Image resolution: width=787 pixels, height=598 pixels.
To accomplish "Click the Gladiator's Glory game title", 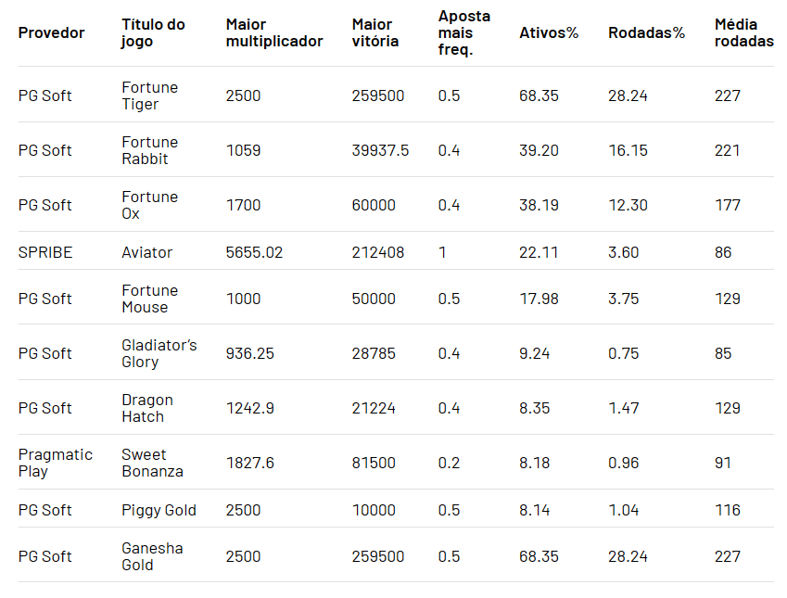I will 159,353.
